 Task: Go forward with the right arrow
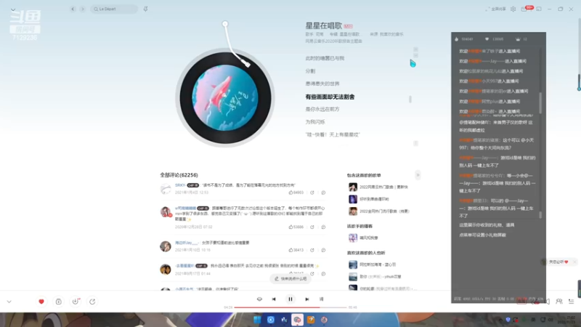[x=83, y=9]
